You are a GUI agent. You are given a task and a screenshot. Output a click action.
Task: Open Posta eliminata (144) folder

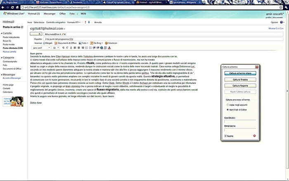(x=13, y=48)
